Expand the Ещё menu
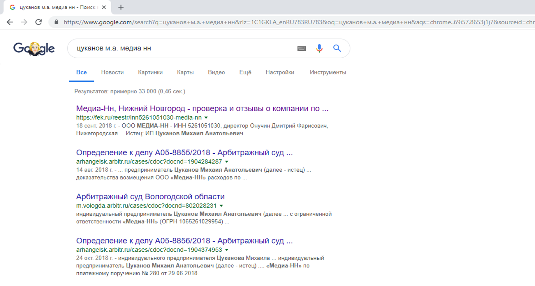This screenshot has width=535, height=286. (245, 72)
